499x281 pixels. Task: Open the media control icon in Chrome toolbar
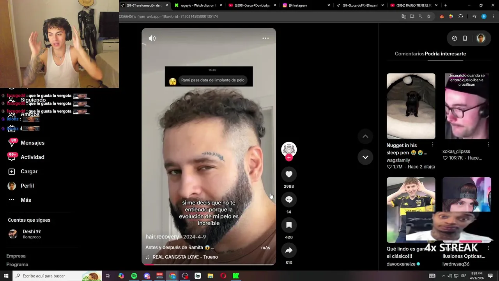474,16
